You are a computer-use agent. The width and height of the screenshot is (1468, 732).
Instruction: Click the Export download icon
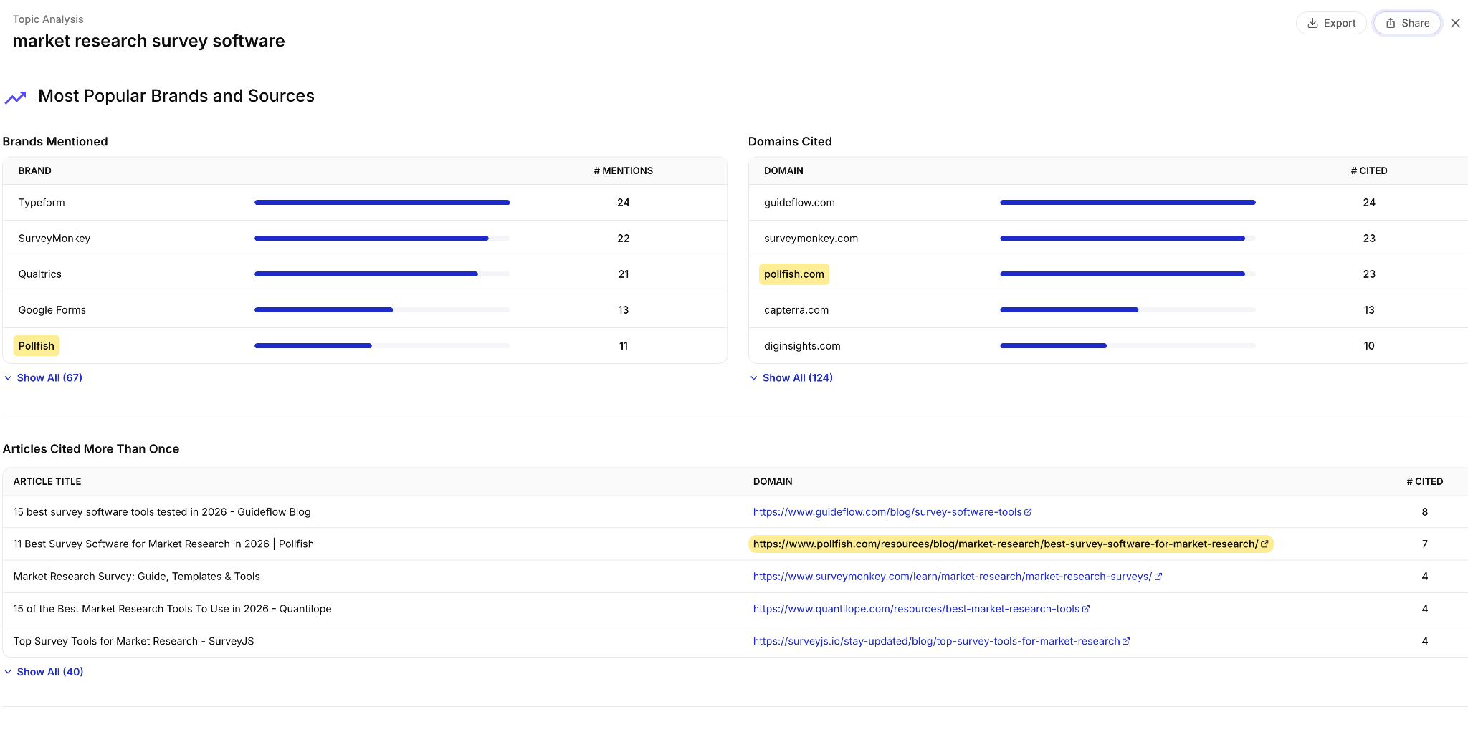point(1312,23)
